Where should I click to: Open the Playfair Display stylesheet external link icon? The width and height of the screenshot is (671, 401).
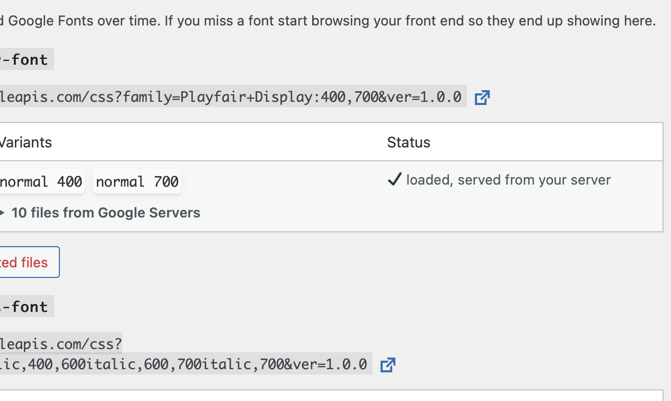click(482, 98)
